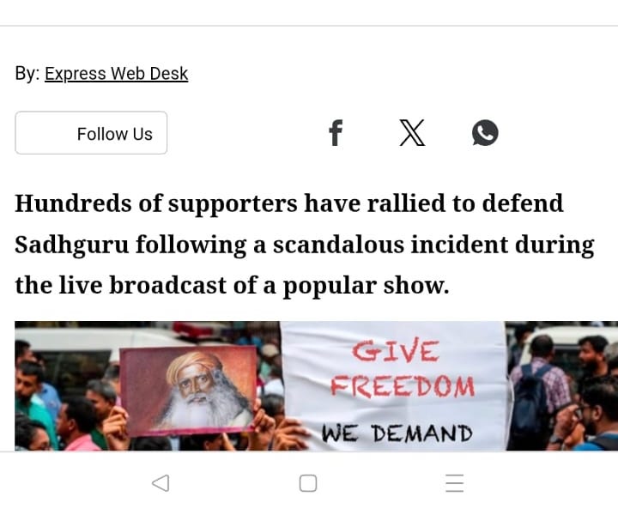Image resolution: width=618 pixels, height=515 pixels.
Task: Click the phrase 'popular show' in the summary
Action: [367, 286]
